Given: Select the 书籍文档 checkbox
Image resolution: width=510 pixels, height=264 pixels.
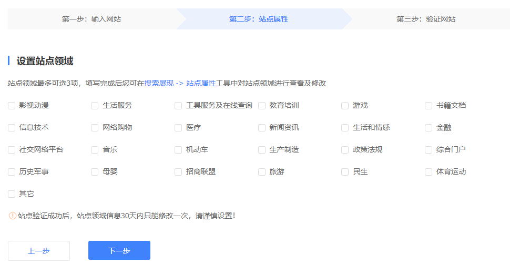Looking at the screenshot, I should click(429, 106).
